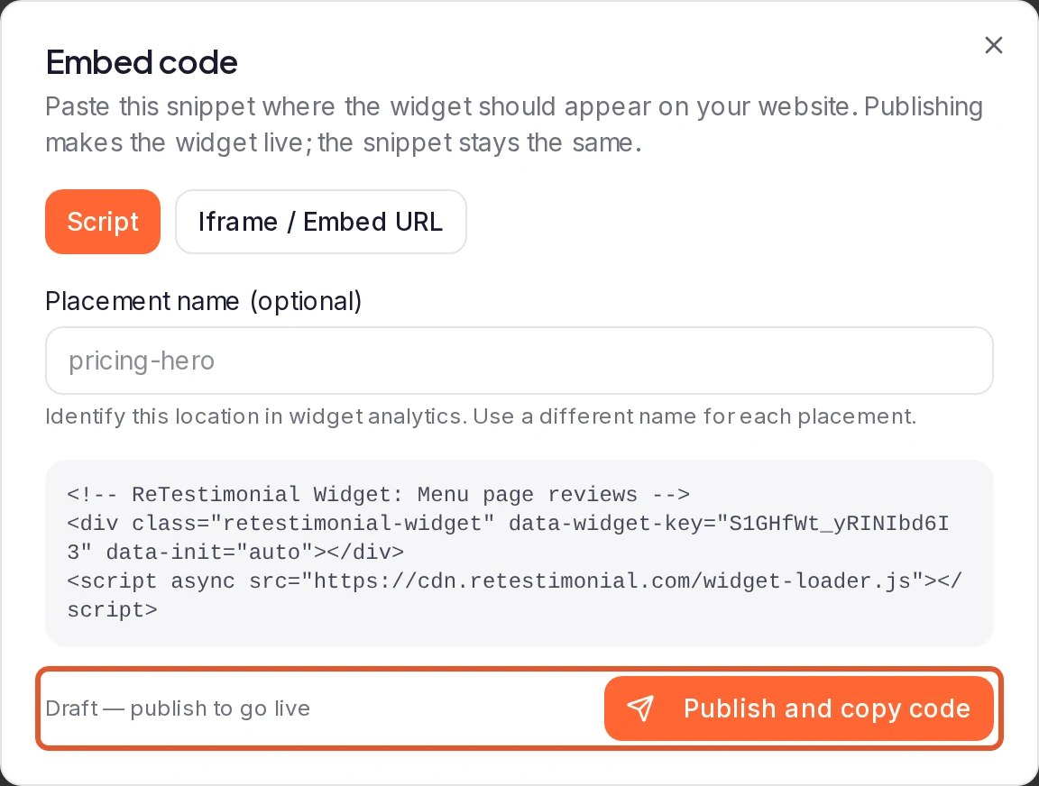
Task: Click the 'ReTestimonial Widget: Menu page reviews' comment line
Action: (379, 495)
